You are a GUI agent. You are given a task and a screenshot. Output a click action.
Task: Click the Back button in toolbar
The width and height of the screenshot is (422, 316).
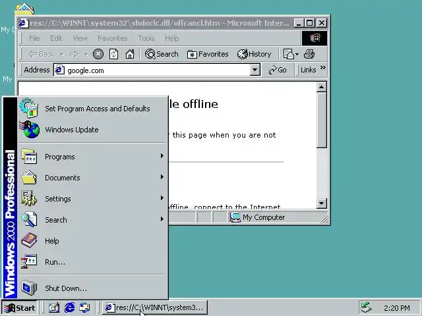pos(42,54)
